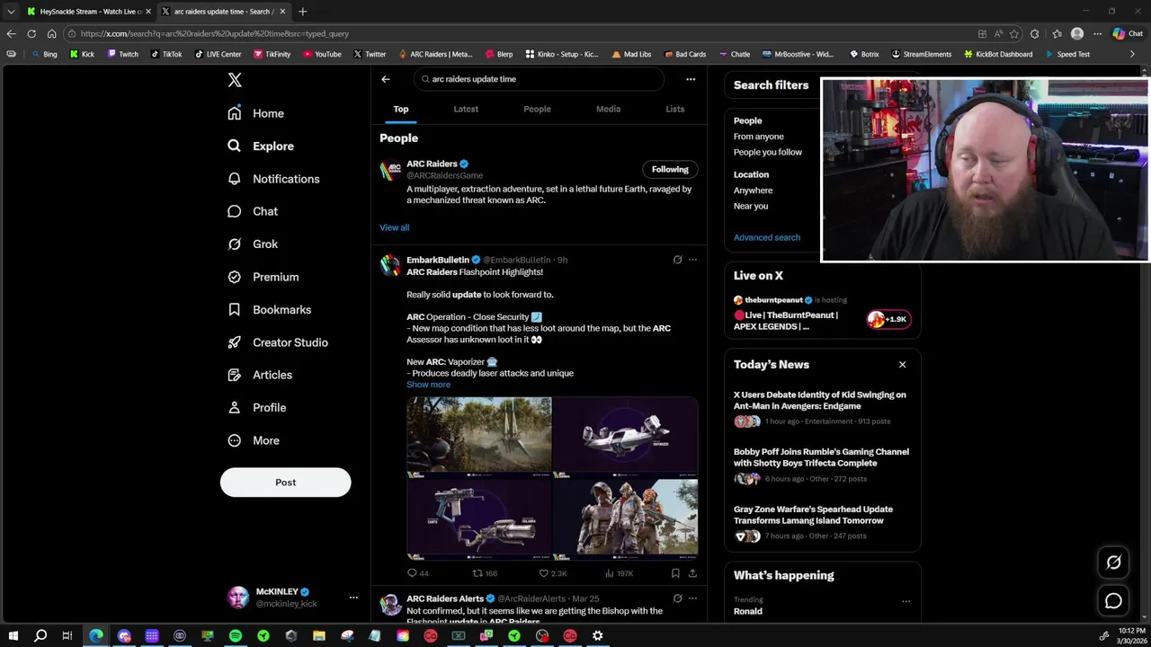The width and height of the screenshot is (1151, 647).
Task: Open Chat in X sidebar
Action: tap(253, 211)
